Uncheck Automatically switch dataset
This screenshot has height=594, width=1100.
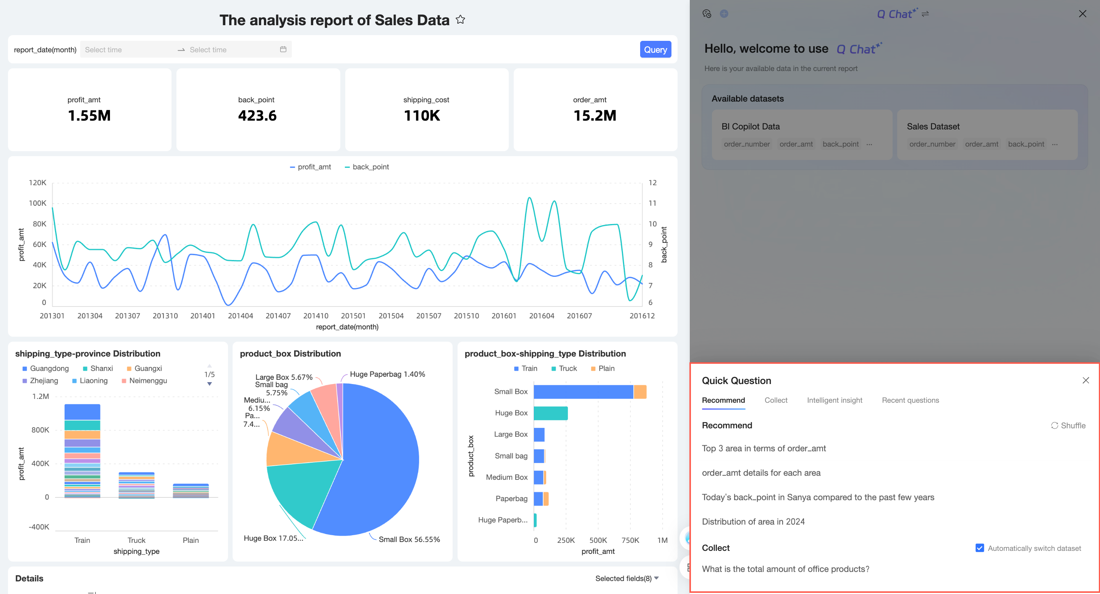click(980, 548)
